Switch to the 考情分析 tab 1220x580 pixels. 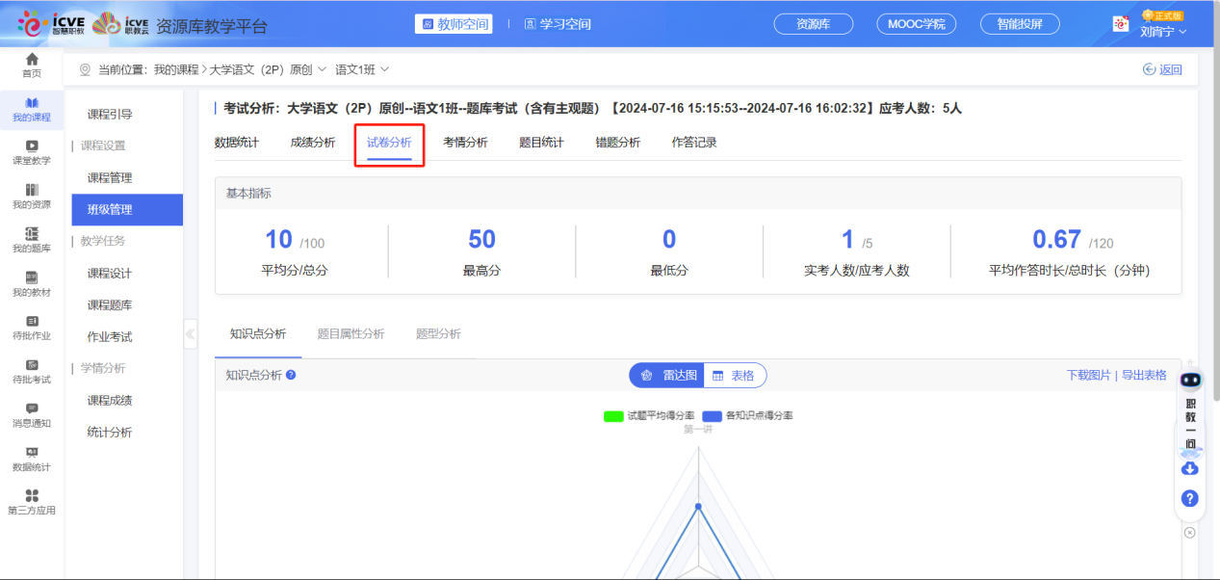tap(465, 143)
